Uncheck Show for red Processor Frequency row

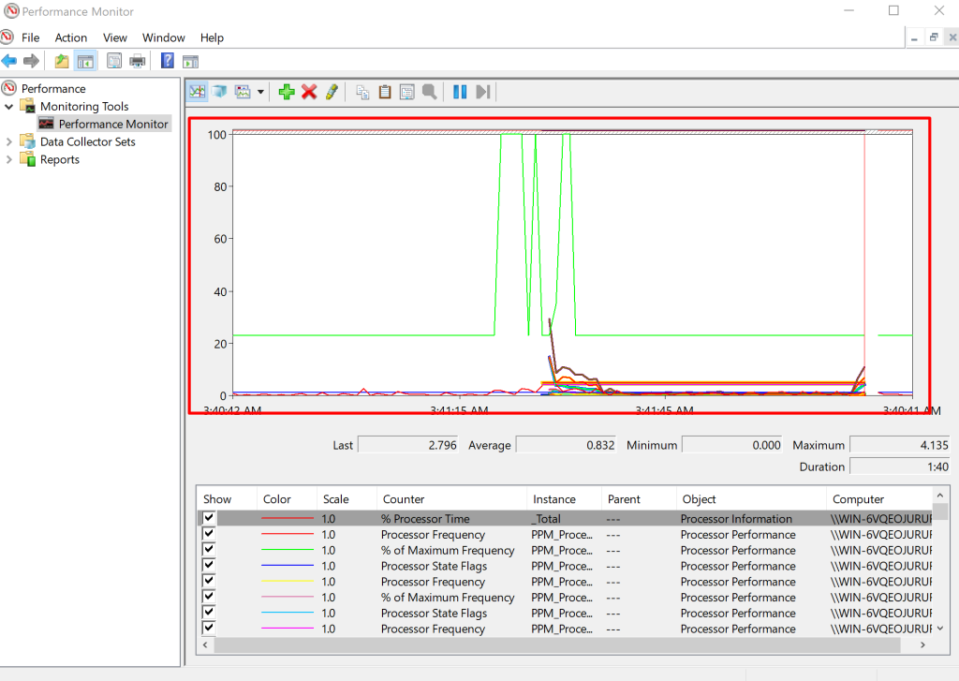209,534
